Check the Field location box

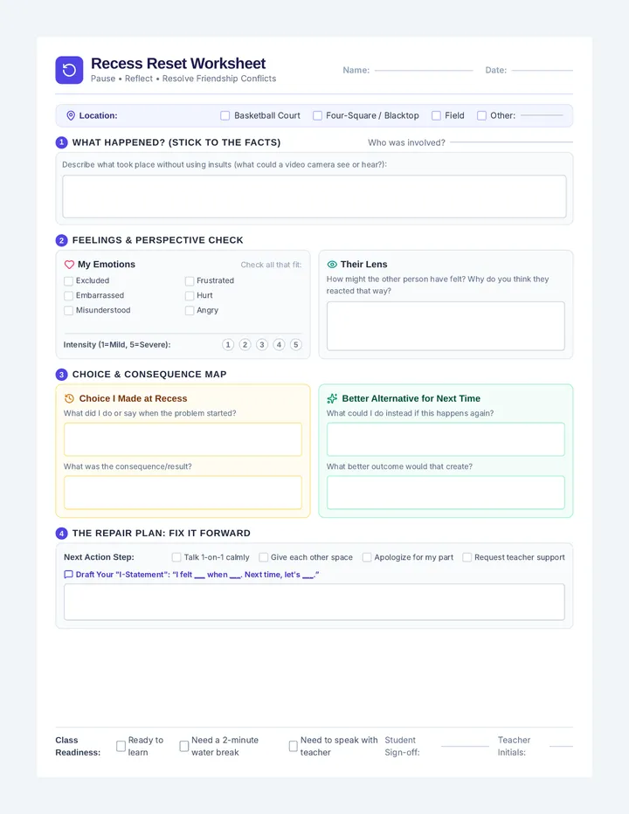point(436,115)
